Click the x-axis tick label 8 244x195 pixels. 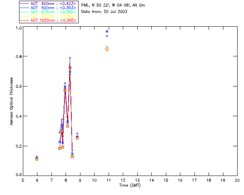(66, 180)
